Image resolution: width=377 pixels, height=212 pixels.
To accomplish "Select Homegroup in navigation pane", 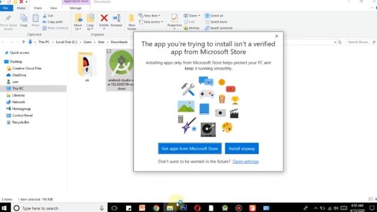I will [x=21, y=109].
